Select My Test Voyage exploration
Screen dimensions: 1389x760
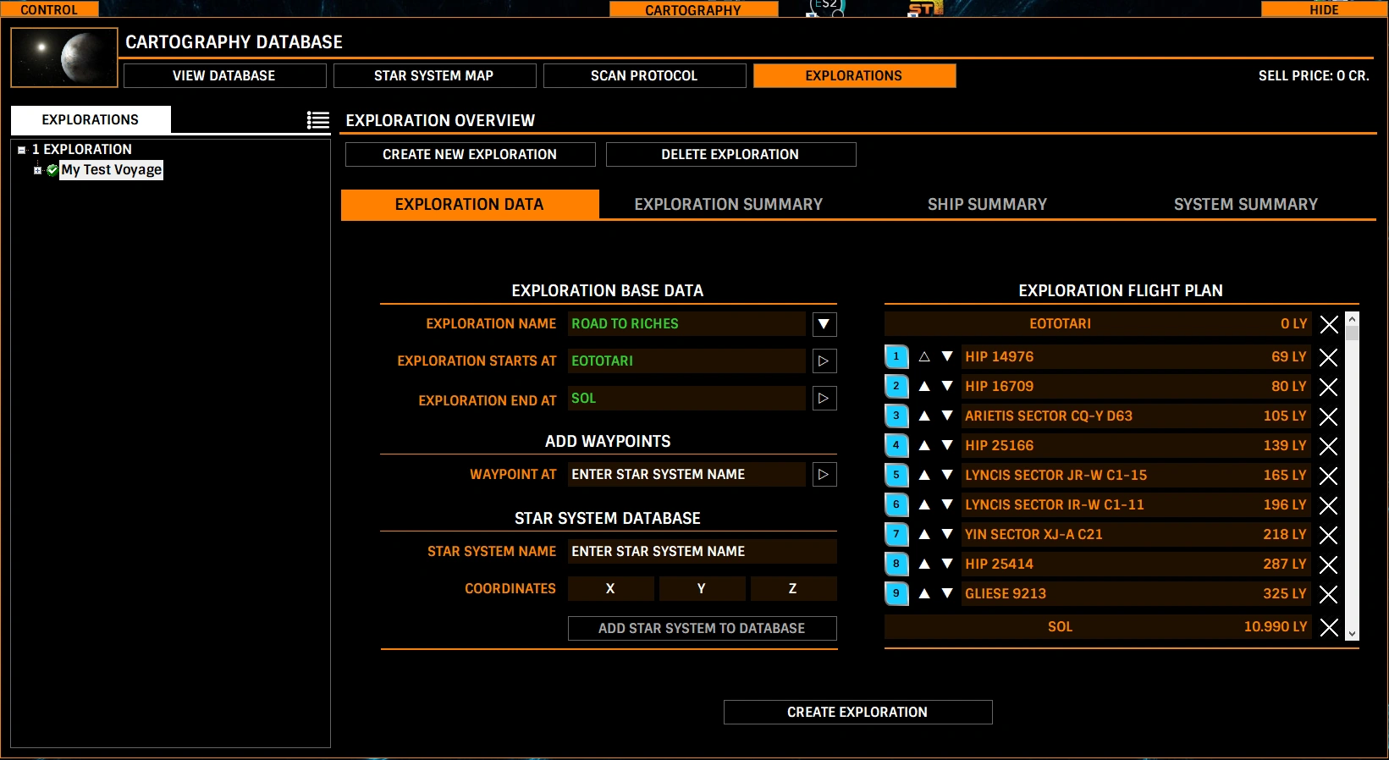coord(111,170)
